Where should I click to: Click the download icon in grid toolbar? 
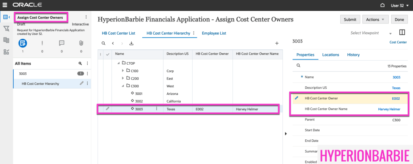[x=131, y=43]
